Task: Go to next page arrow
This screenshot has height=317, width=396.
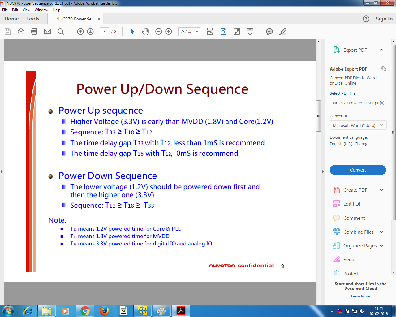Action: pyautogui.click(x=90, y=32)
